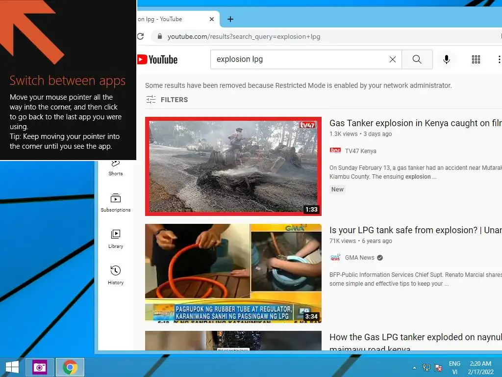Click the TV47 Kenya channel avatar
Viewport: 502px width, 377px height.
(x=335, y=150)
